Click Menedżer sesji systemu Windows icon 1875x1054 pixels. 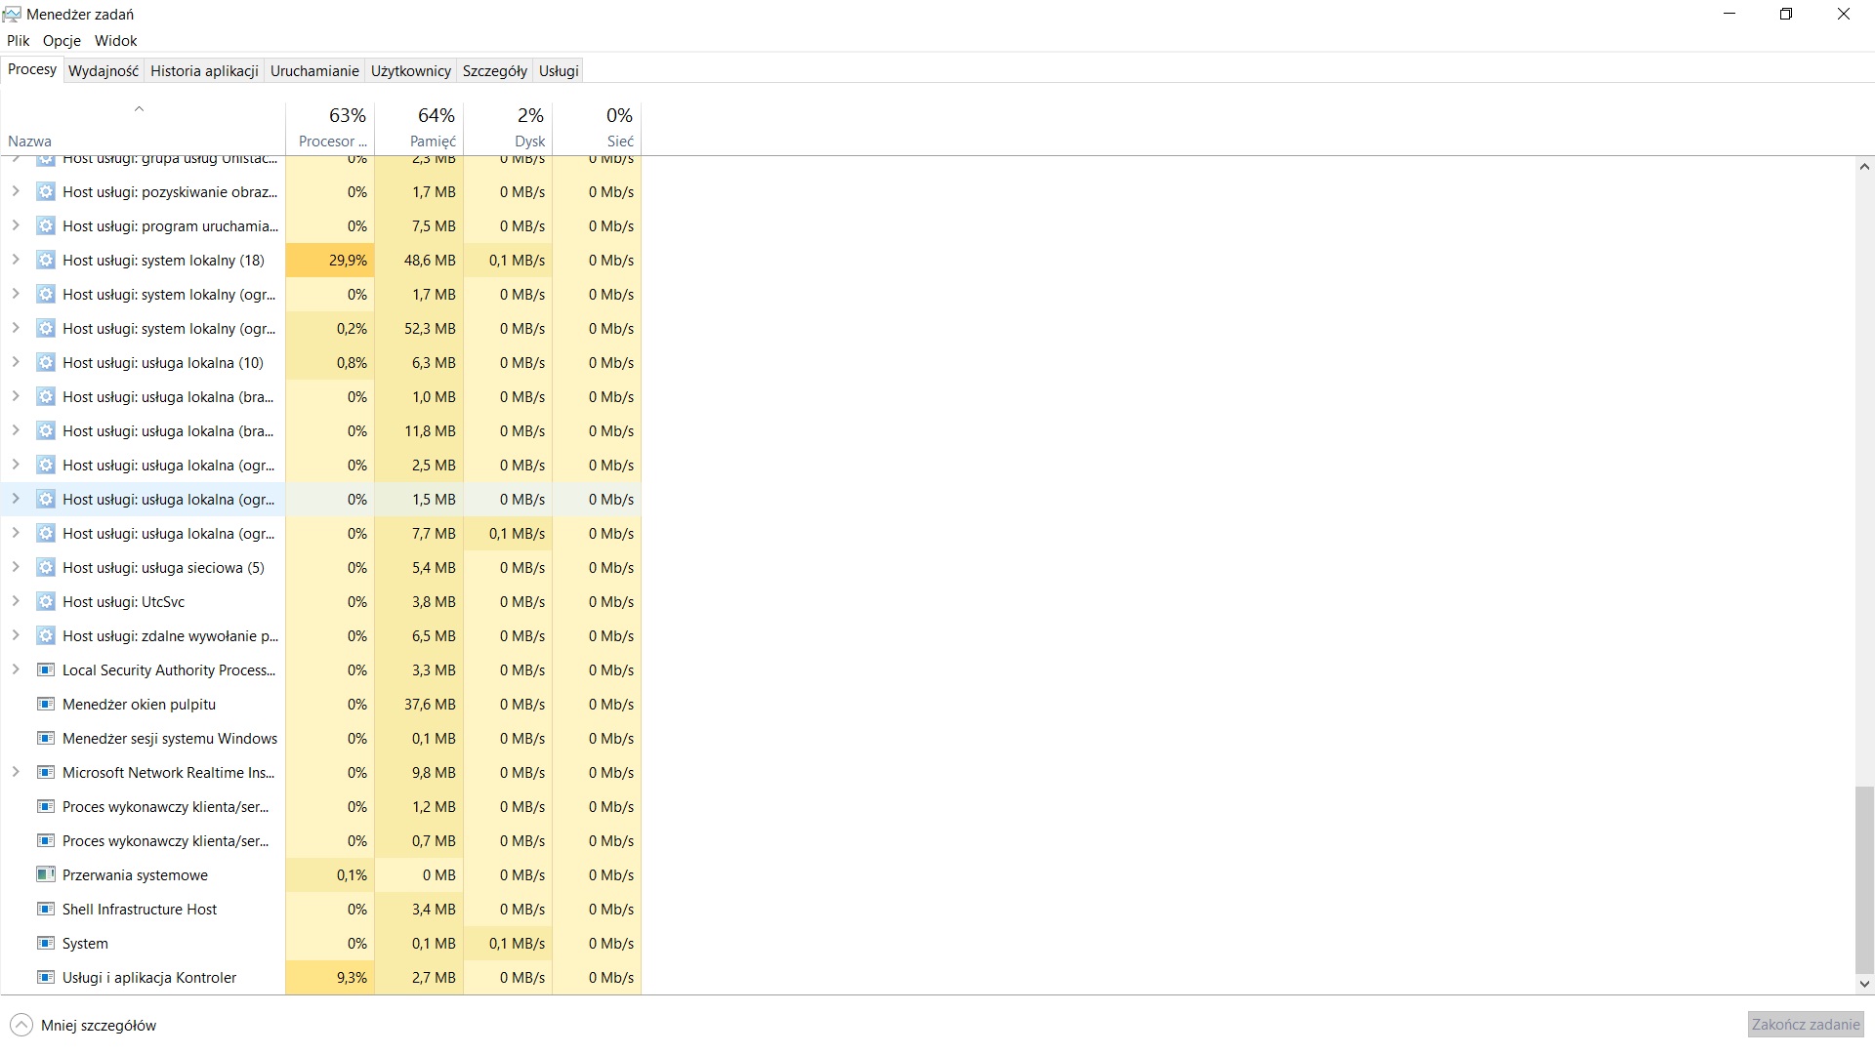click(45, 738)
